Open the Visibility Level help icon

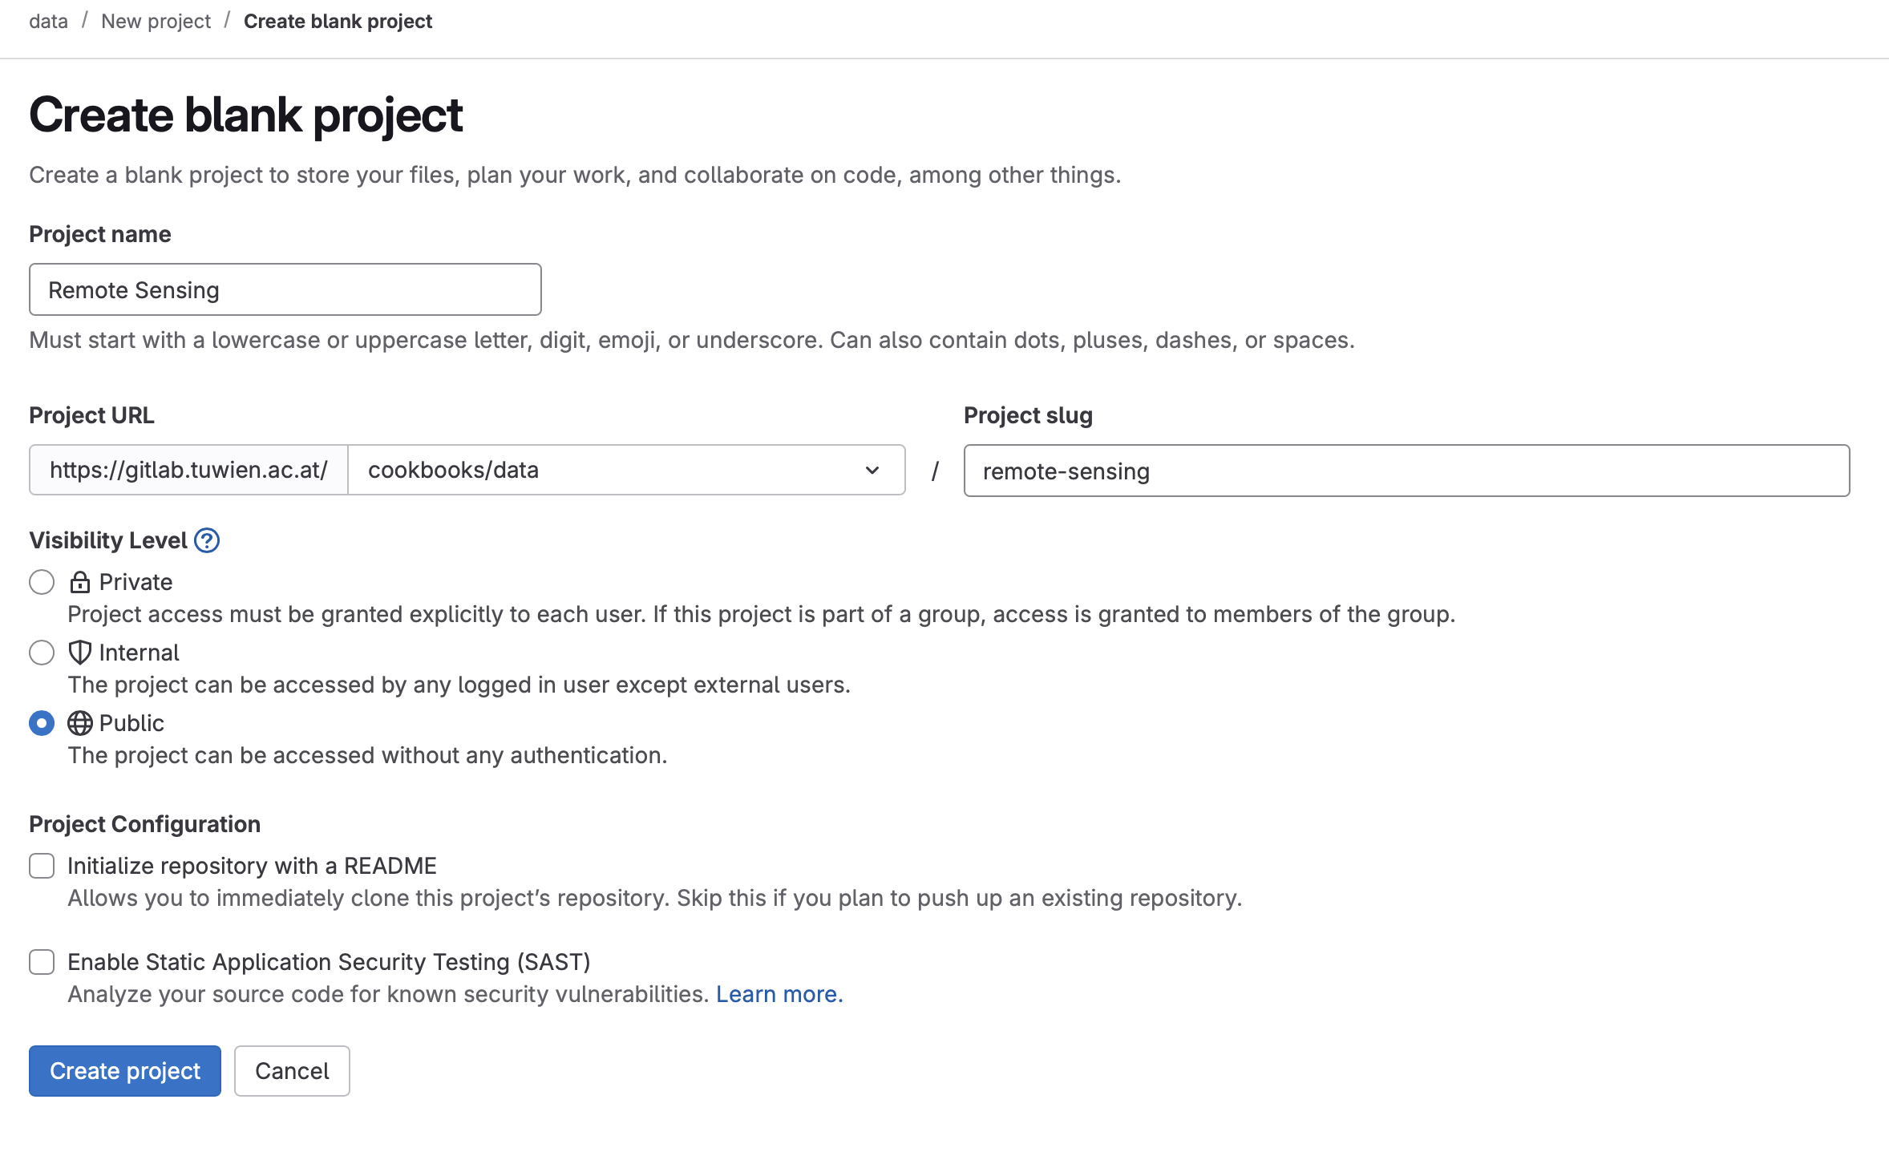207,540
